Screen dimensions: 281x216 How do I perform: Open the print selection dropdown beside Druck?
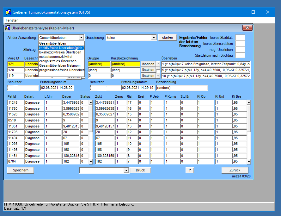[126, 170]
